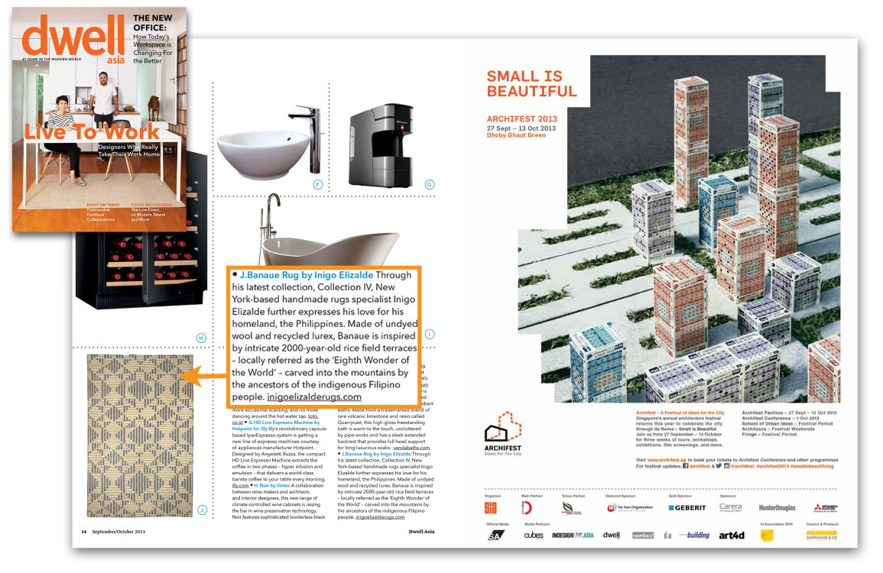Select the INDESIGN LIVE ASIA logo
The height and width of the screenshot is (573, 883).
click(572, 534)
